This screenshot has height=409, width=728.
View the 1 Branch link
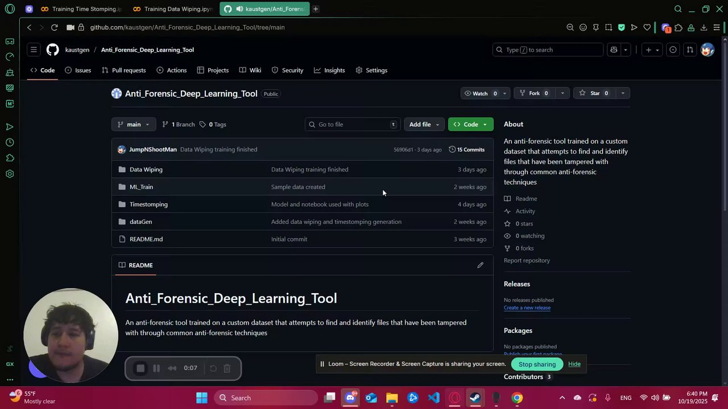(x=179, y=124)
